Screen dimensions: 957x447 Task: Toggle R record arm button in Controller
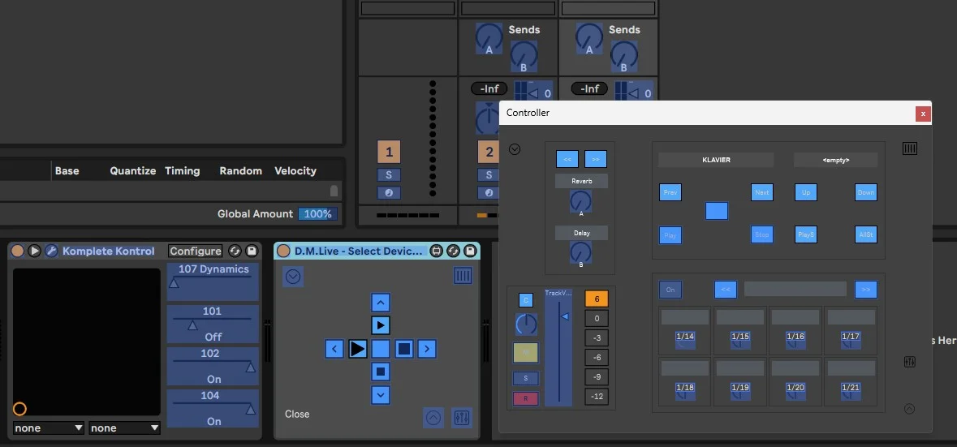coord(525,399)
